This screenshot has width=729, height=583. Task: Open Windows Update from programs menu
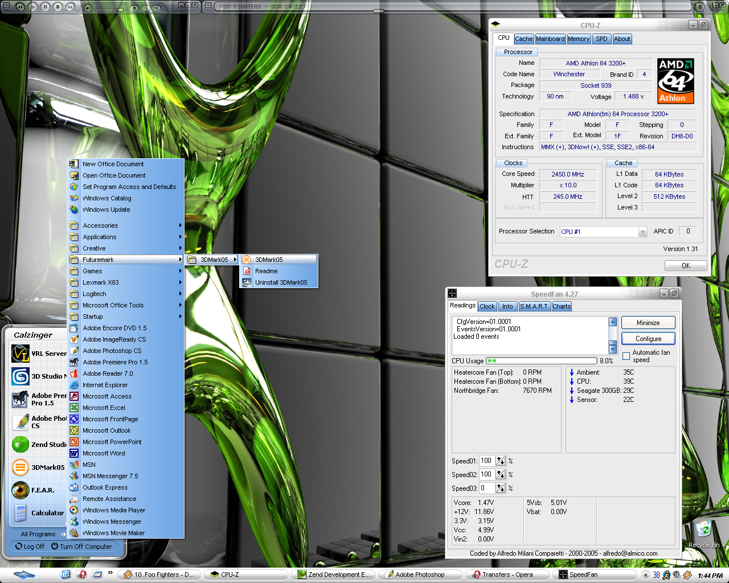(126, 210)
